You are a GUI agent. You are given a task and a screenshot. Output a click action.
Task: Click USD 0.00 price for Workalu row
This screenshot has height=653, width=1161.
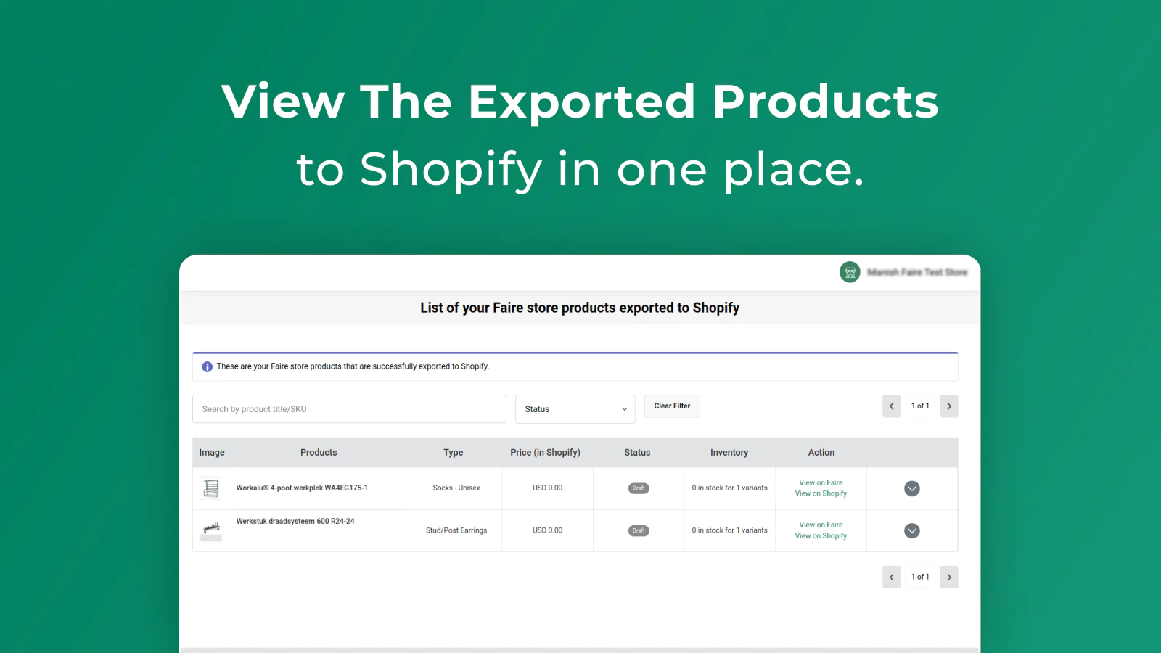[548, 488]
